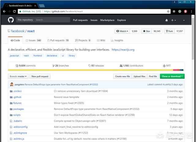Open the facebook owner link
This screenshot has width=196, height=142.
18,31
